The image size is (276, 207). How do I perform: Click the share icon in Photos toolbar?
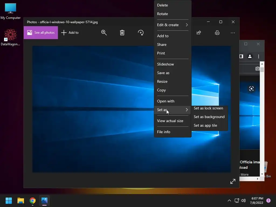[199, 33]
